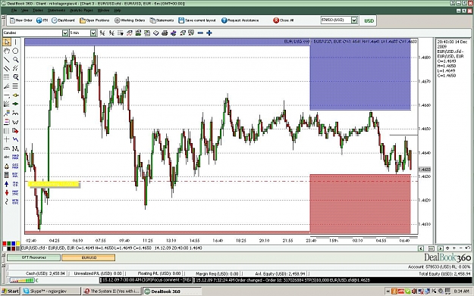Image resolution: width=474 pixels, height=296 pixels.
Task: Select the magnifier zoom tool
Action: (x=15, y=60)
